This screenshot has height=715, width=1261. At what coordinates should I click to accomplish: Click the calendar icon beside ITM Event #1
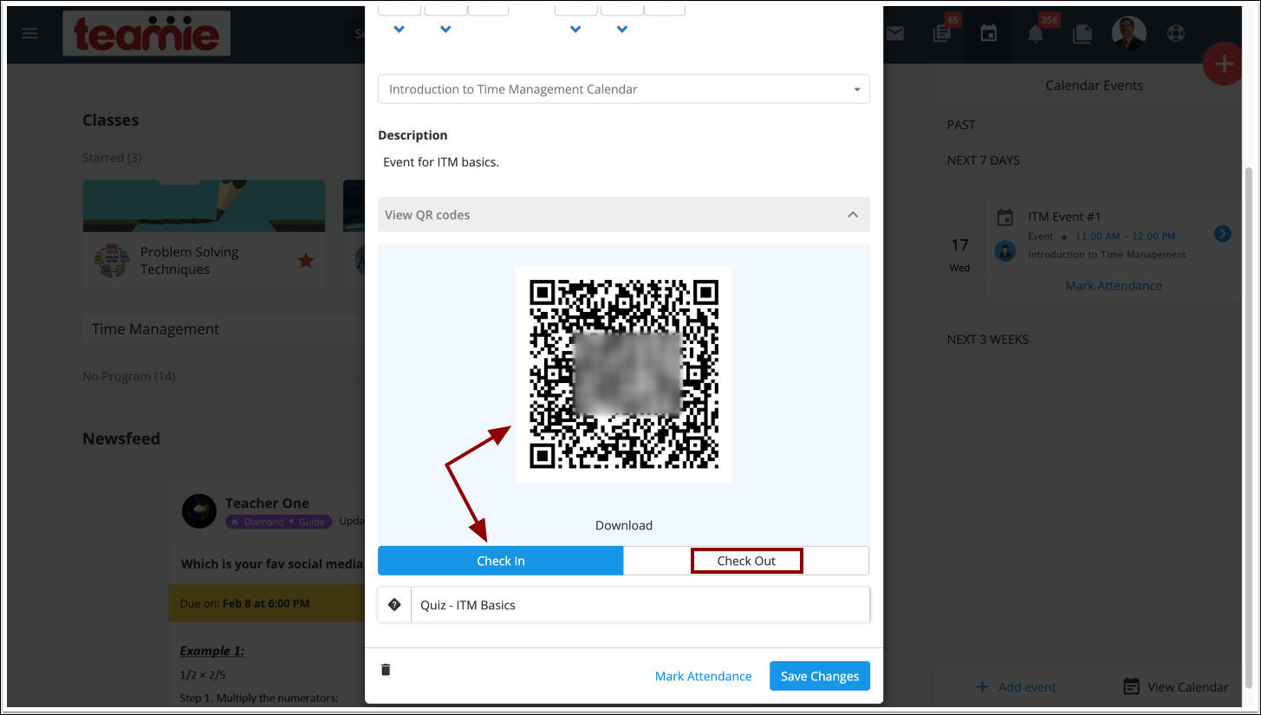click(x=1005, y=218)
